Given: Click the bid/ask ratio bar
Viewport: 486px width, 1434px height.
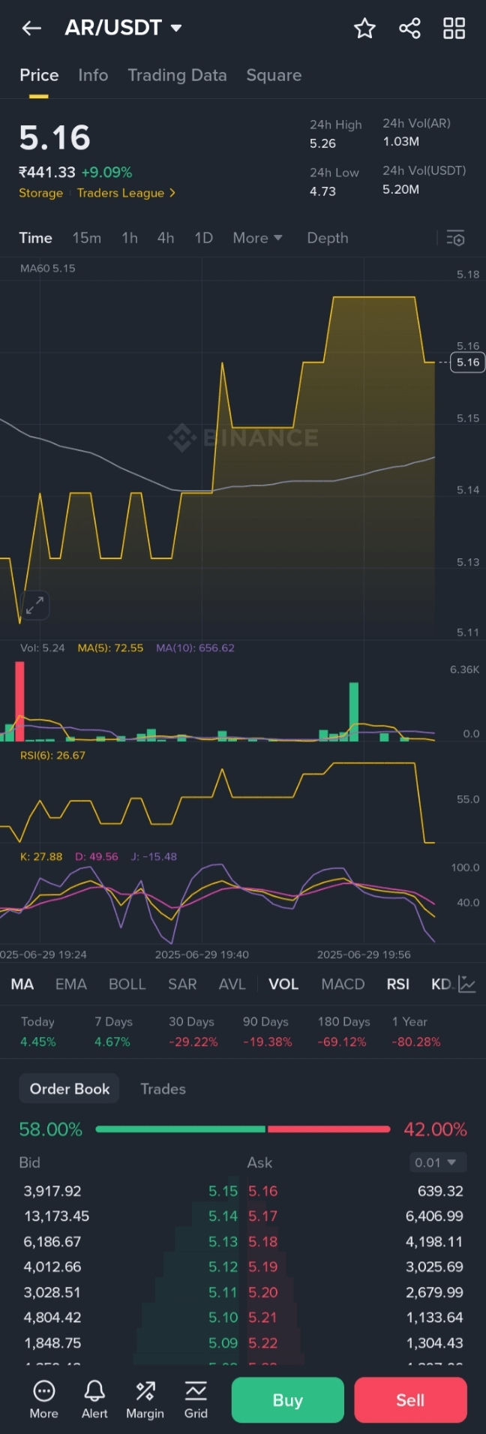Looking at the screenshot, I should click(243, 1129).
